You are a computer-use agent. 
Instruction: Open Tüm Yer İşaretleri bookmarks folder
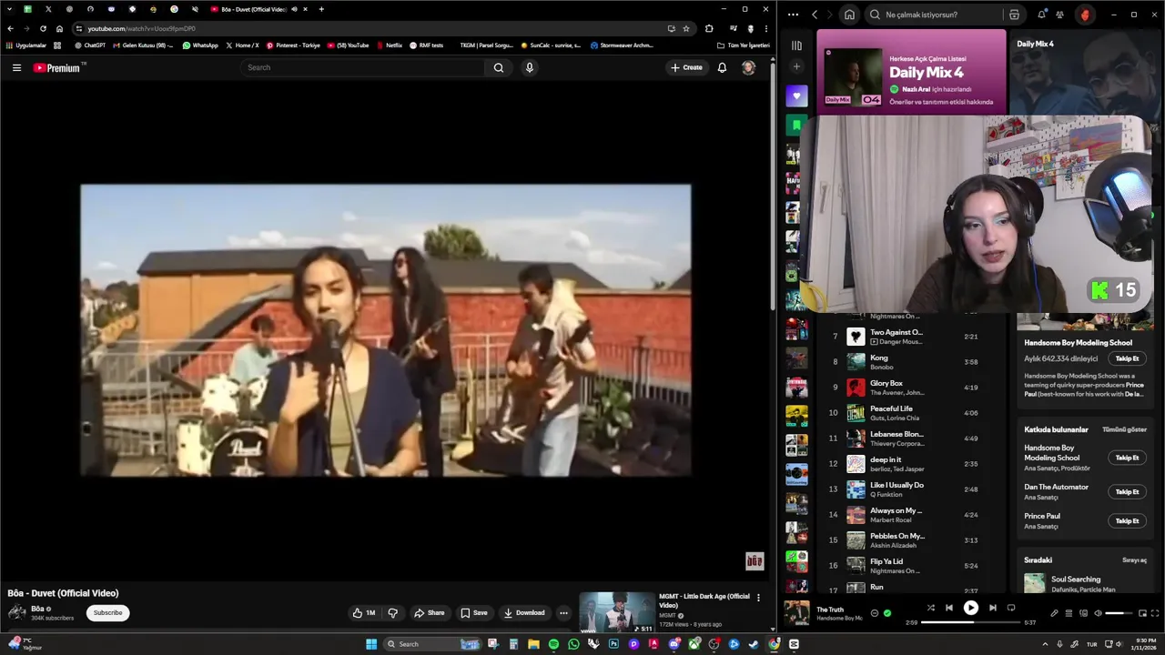(743, 45)
